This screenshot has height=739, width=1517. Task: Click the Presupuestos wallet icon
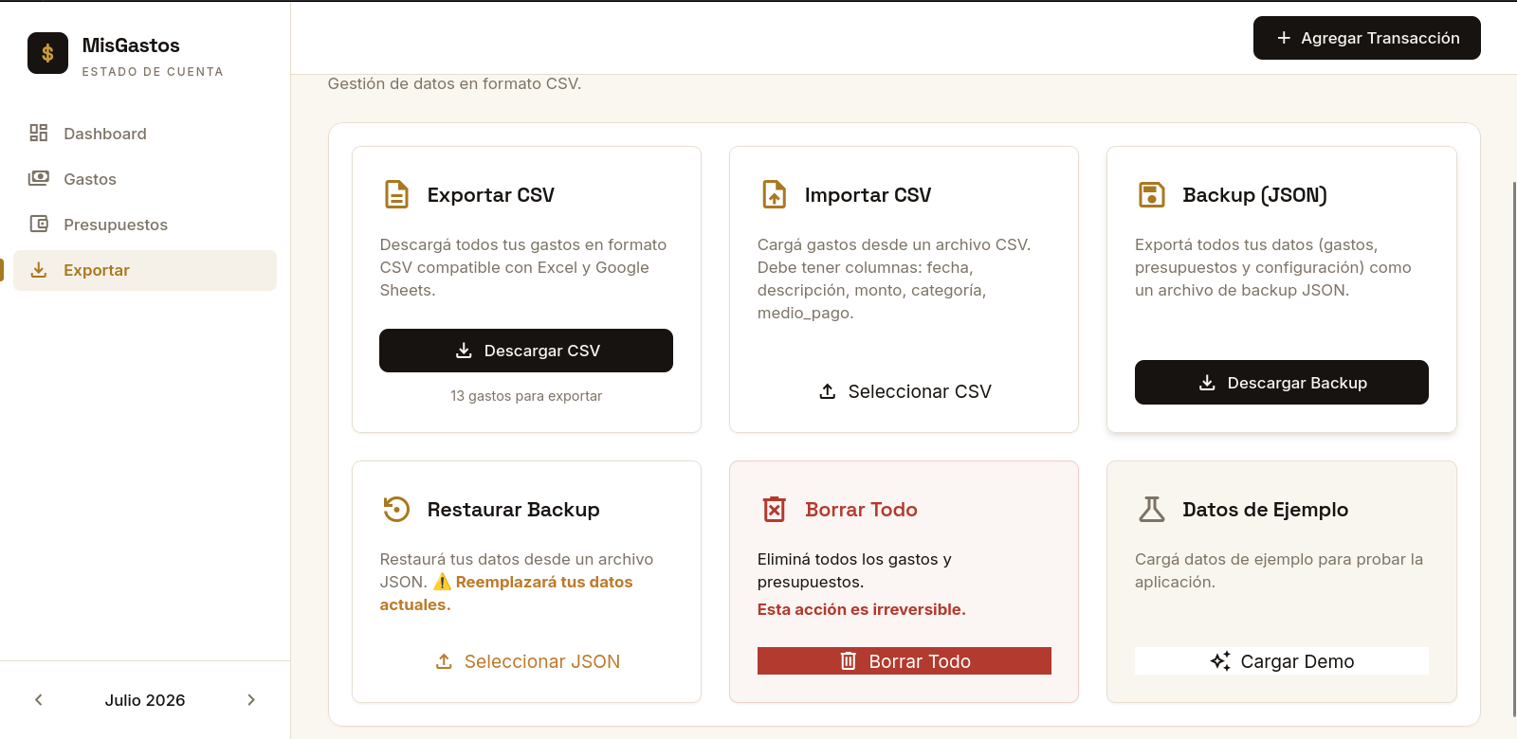39,224
